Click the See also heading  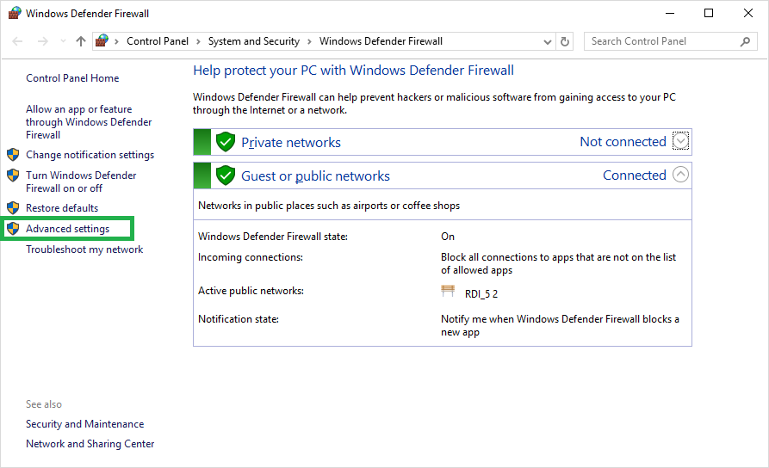click(x=44, y=404)
